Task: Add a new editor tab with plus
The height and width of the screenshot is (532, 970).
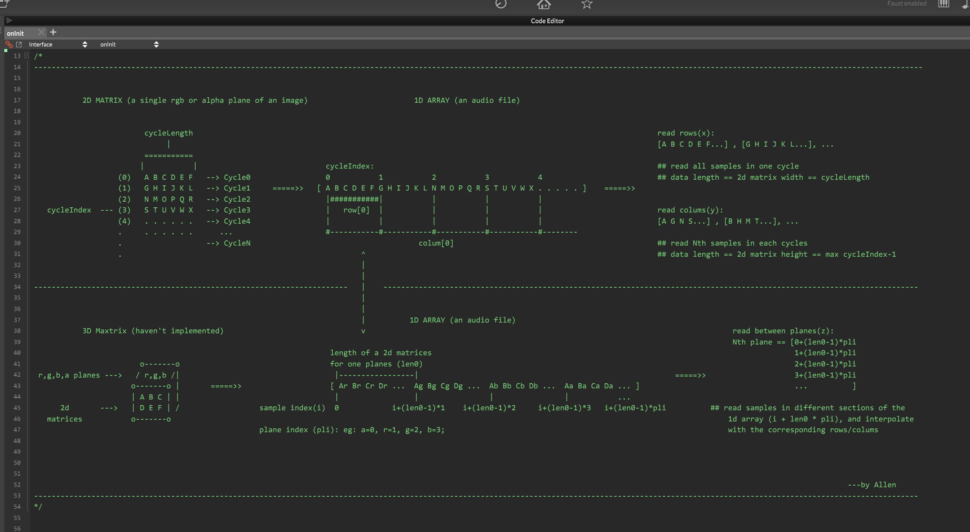Action: [53, 32]
